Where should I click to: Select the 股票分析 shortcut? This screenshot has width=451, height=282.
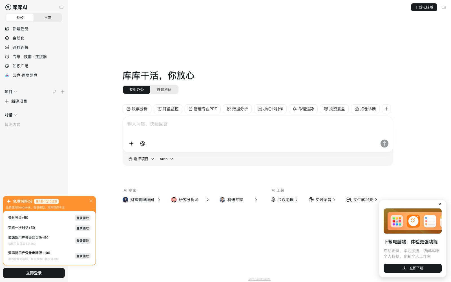click(137, 109)
